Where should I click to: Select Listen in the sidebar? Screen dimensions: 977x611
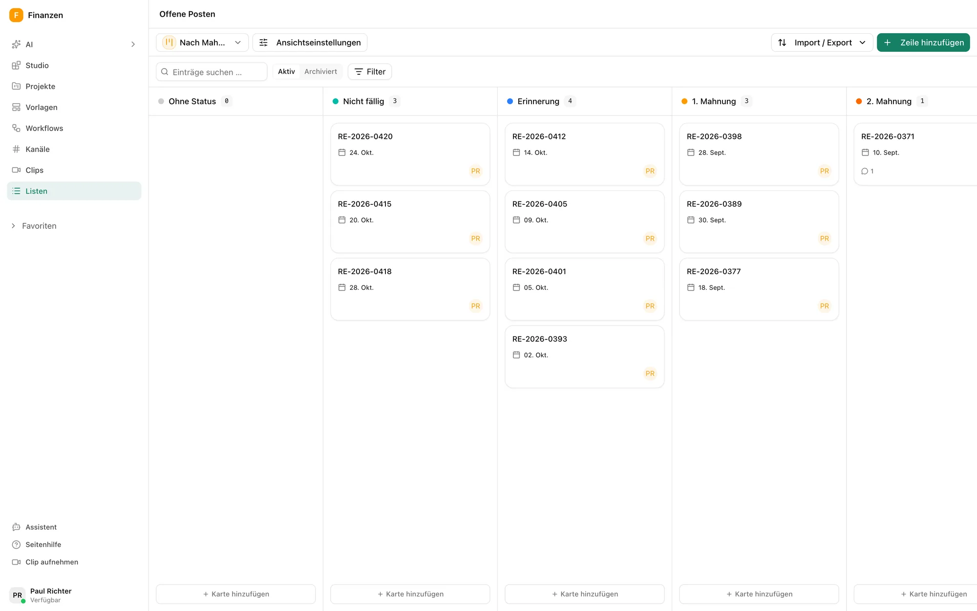click(74, 191)
